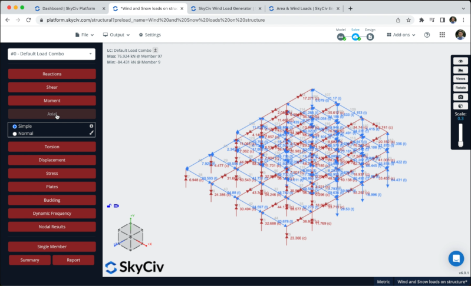
Task: Expand the Output menu
Action: pyautogui.click(x=117, y=35)
